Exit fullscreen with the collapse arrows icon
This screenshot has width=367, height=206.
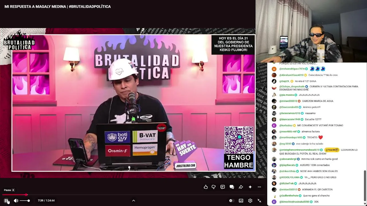pos(259,201)
